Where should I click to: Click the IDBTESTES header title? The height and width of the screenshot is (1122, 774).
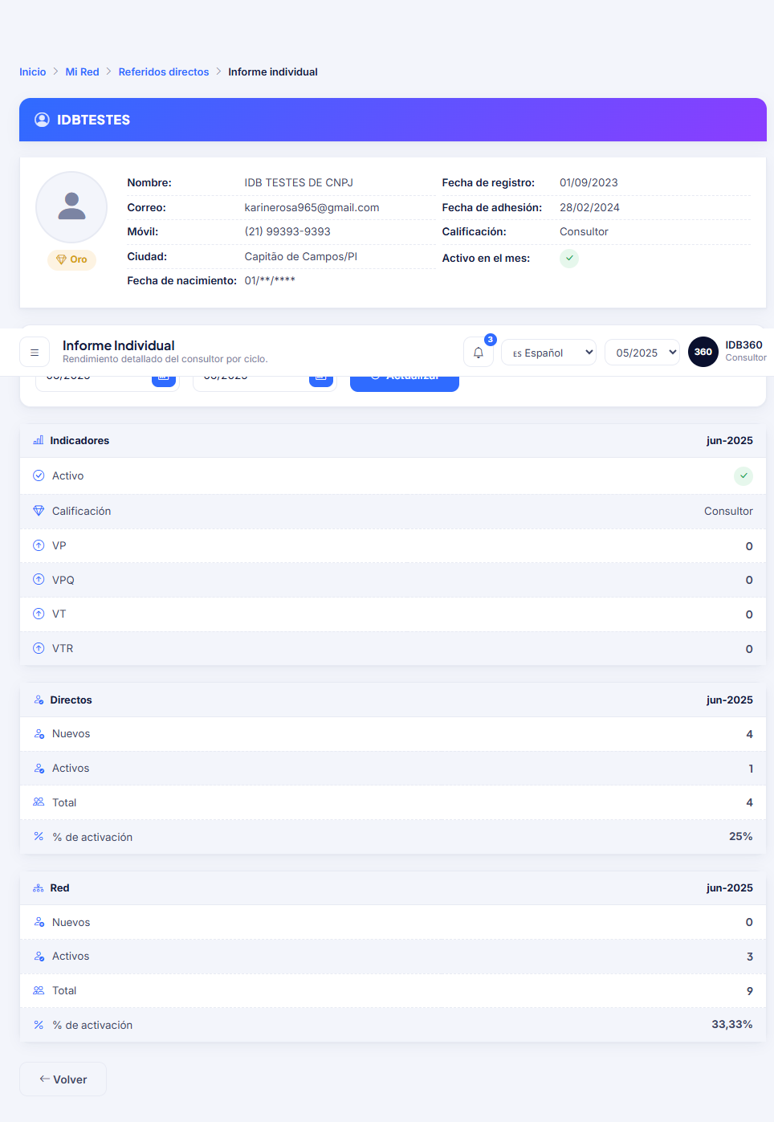93,120
